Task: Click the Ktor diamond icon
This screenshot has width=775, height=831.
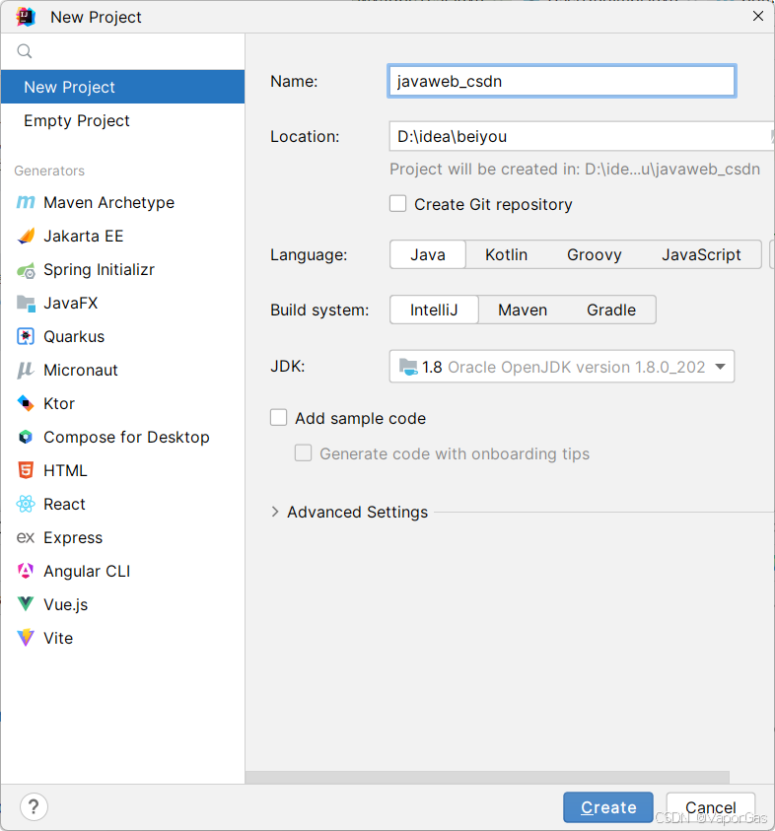Action: [x=26, y=403]
